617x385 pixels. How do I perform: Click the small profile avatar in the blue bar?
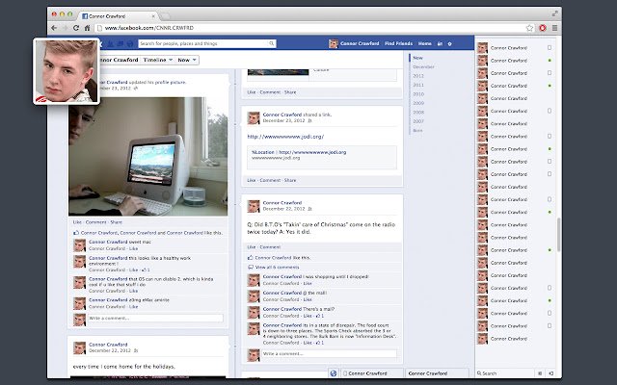[334, 43]
